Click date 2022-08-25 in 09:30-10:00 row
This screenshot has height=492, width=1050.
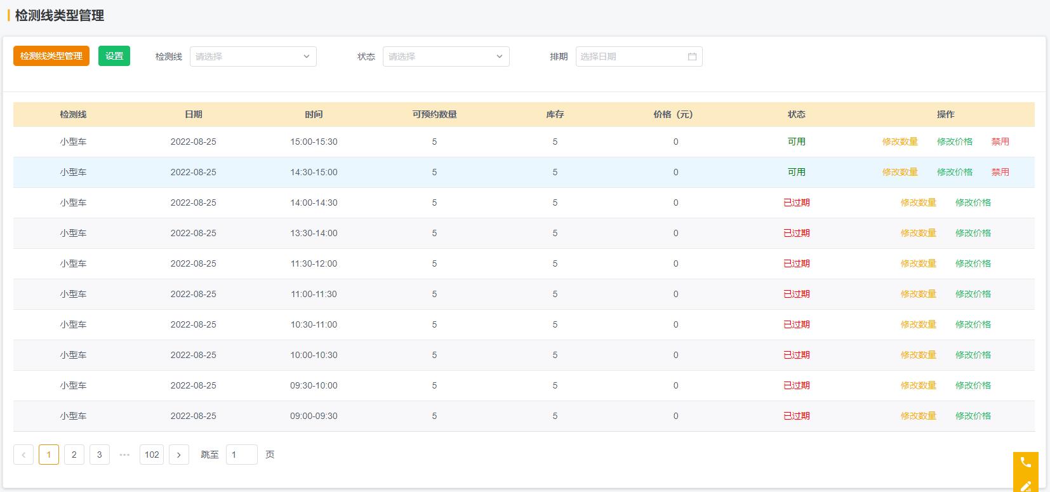(194, 385)
